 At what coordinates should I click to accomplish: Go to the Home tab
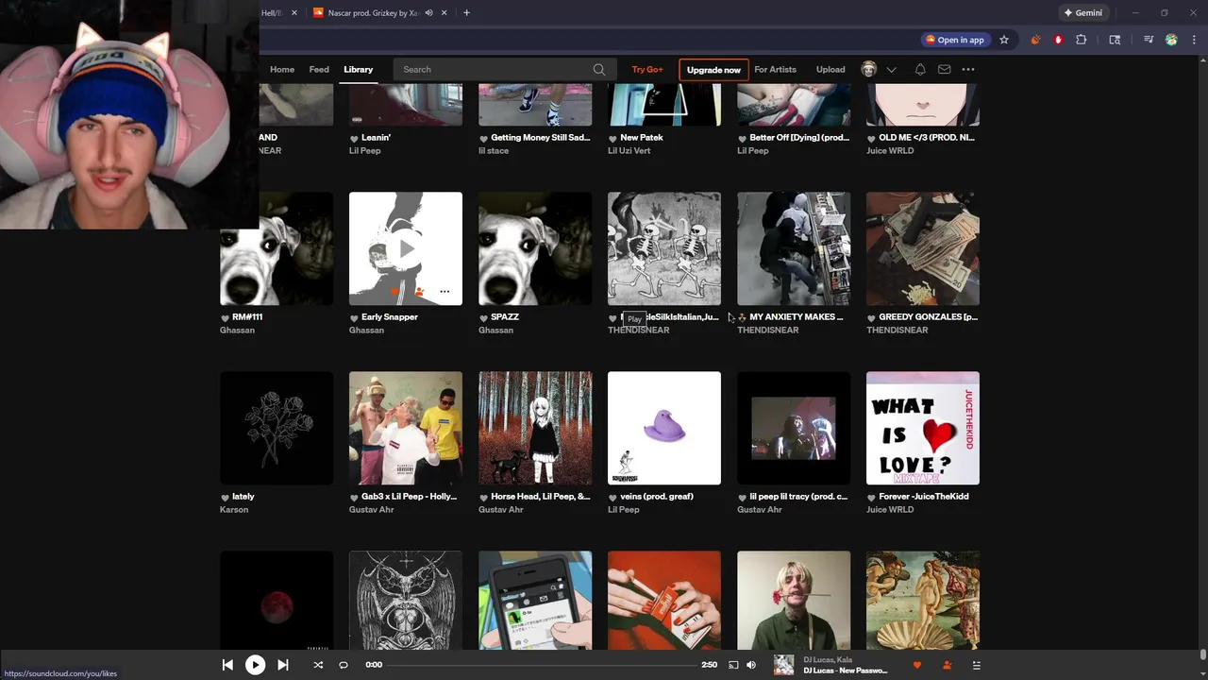282,69
